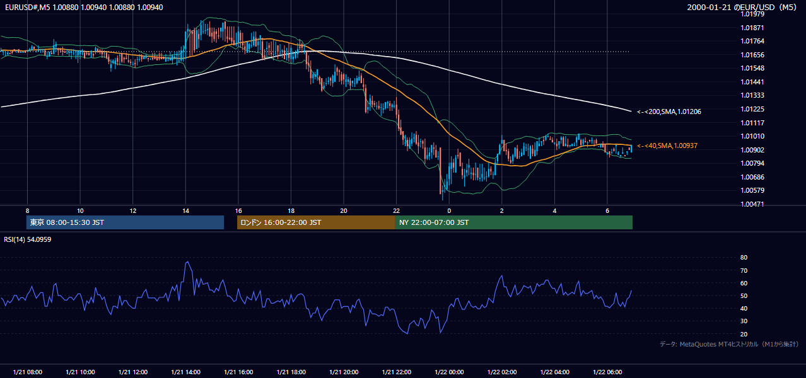Click price axis value 1.01656
Screen dimensions: 806x378
coord(752,55)
